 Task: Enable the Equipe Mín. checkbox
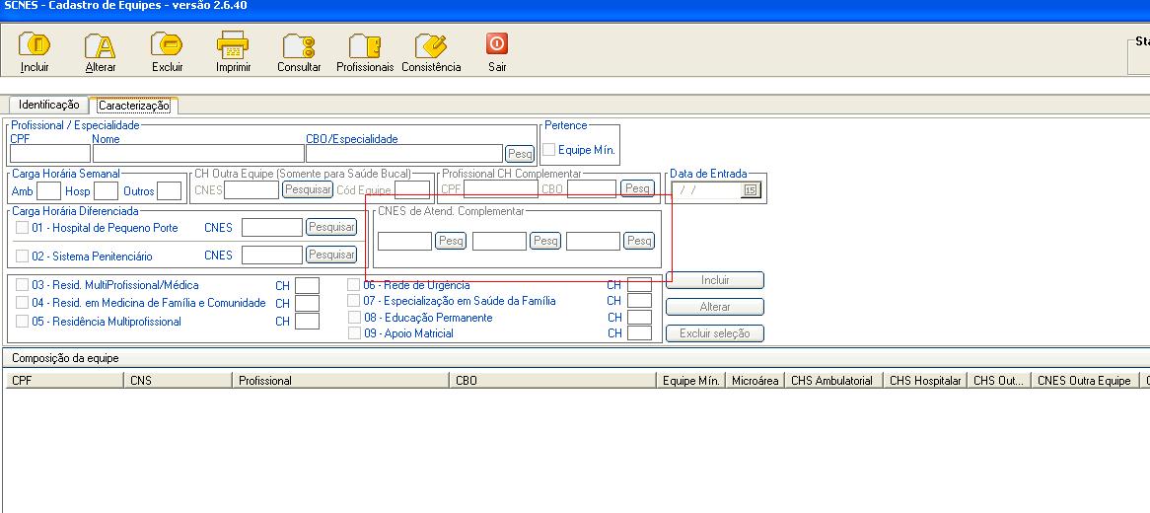pyautogui.click(x=549, y=150)
